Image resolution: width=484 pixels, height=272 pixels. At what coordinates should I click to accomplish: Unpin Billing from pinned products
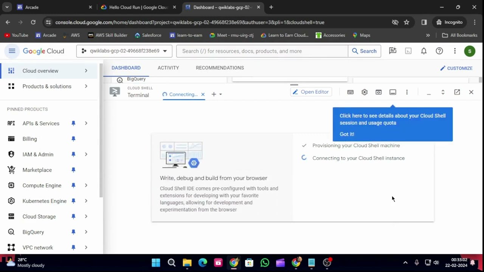[x=73, y=139]
